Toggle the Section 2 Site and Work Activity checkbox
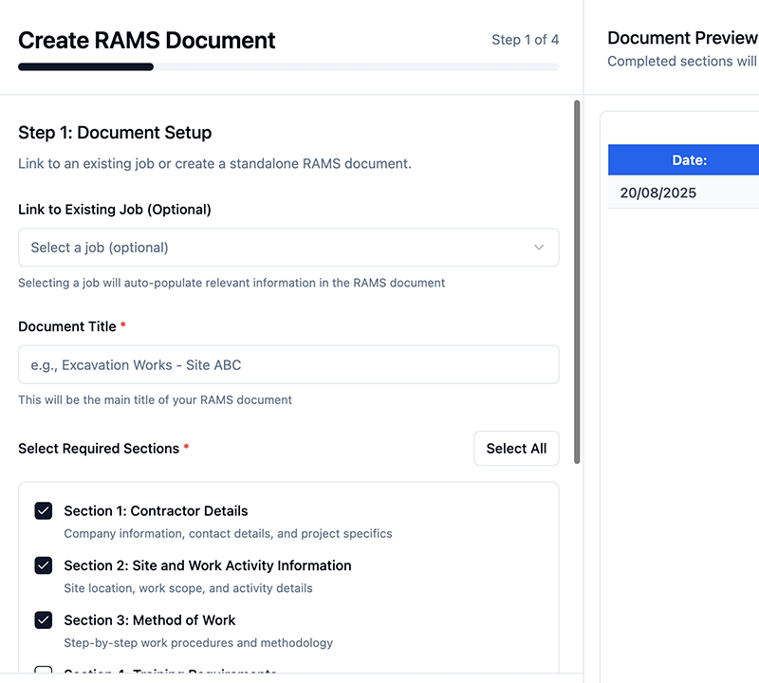This screenshot has width=759, height=683. [44, 566]
